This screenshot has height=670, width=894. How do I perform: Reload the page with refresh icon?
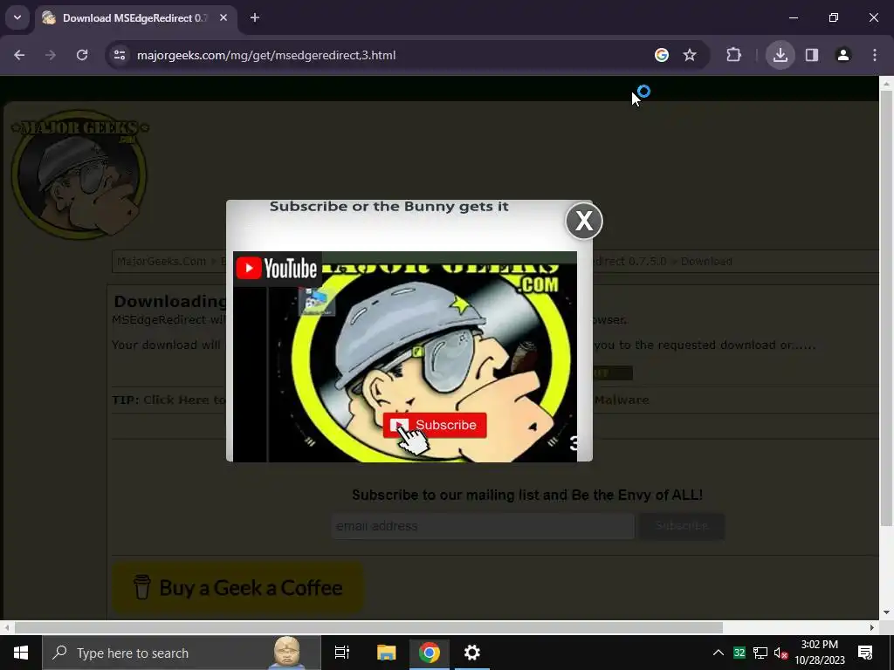tap(82, 55)
